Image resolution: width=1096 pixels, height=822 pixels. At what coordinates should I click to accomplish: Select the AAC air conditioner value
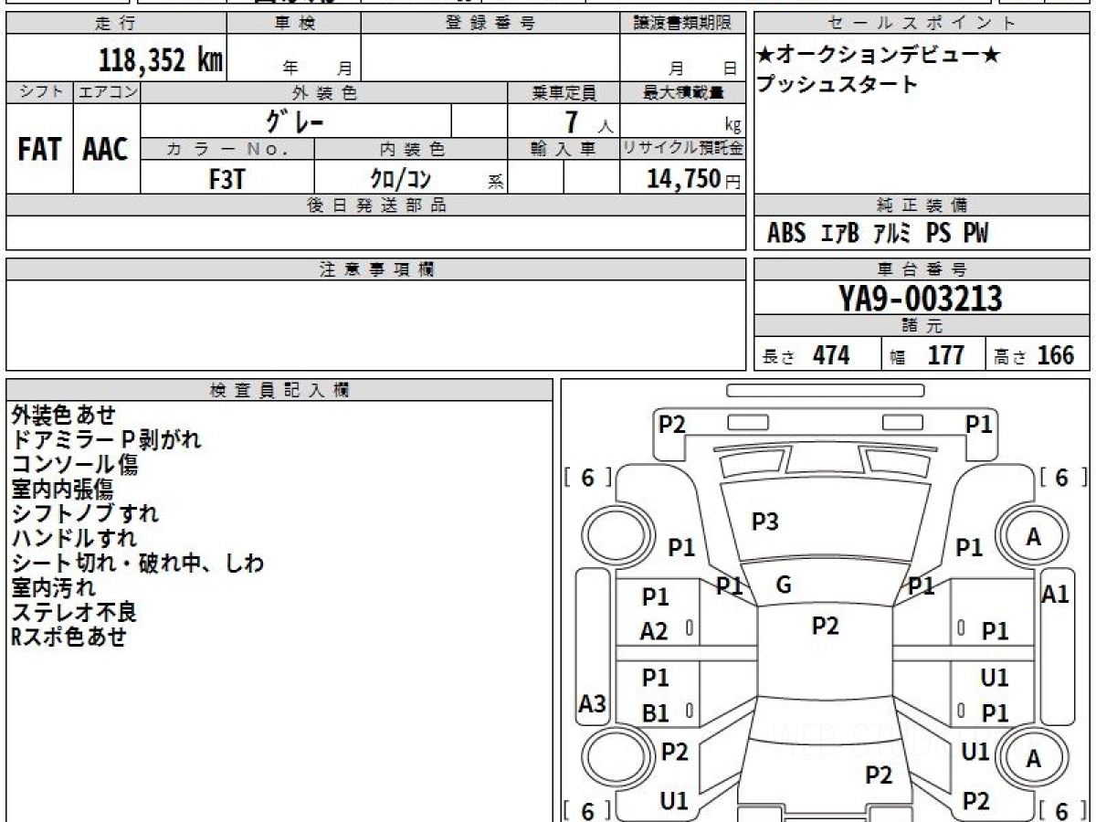pyautogui.click(x=106, y=150)
